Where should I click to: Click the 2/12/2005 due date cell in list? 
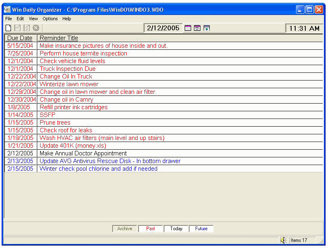[x=20, y=153]
